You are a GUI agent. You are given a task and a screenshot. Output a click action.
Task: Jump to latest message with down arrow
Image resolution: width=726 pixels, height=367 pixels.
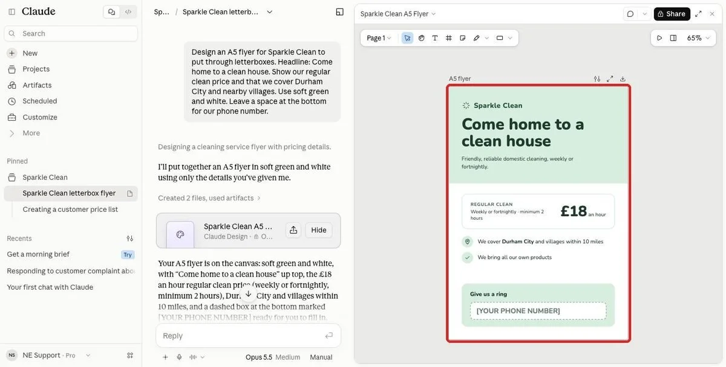pyautogui.click(x=248, y=294)
